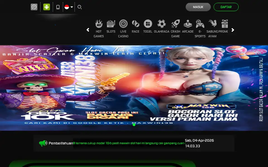Open the Crash Game category
Image resolution: width=268 pixels, height=167 pixels.
click(175, 29)
